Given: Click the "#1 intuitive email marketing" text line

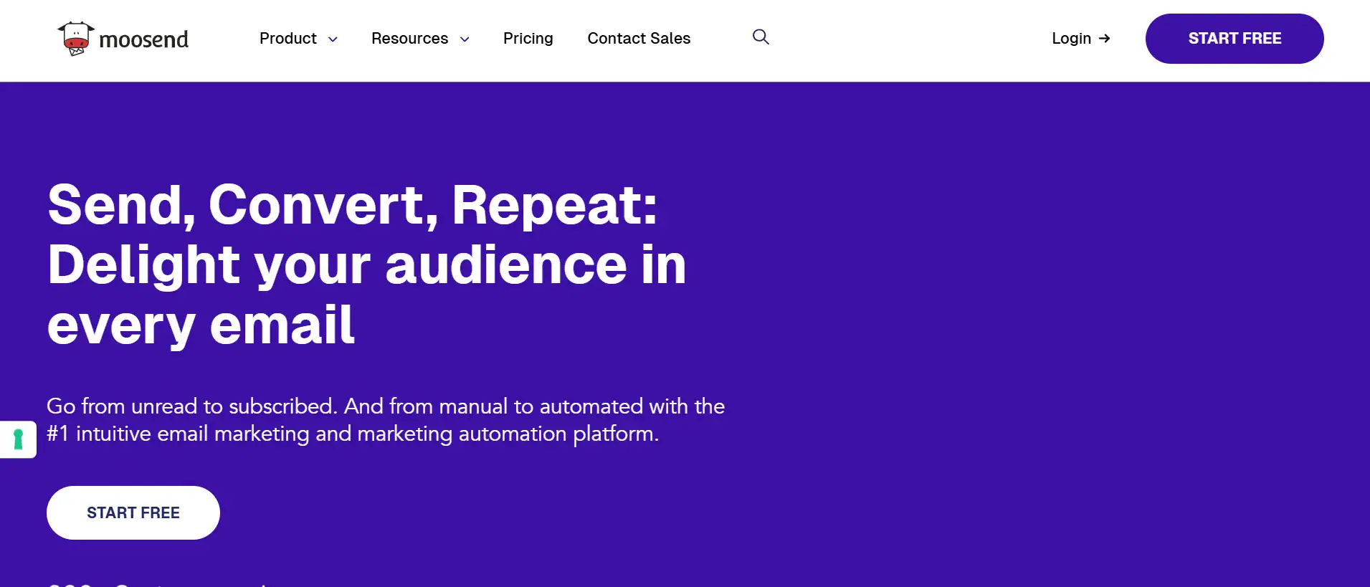Looking at the screenshot, I should click(x=352, y=434).
